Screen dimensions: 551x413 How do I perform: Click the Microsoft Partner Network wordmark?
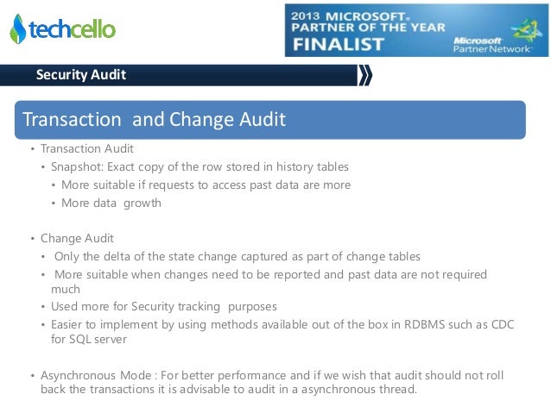pos(491,45)
